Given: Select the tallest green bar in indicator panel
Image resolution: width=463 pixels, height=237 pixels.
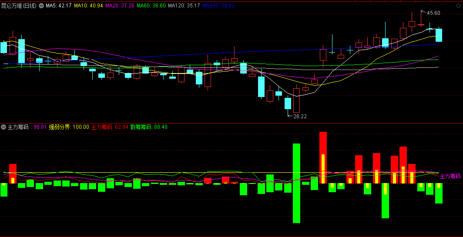Looking at the screenshot, I should pos(296,183).
